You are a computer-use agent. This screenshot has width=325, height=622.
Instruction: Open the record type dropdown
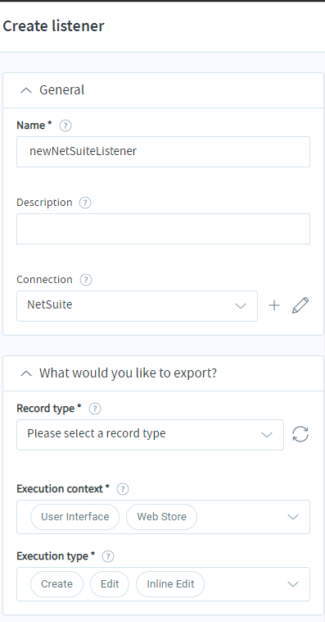(x=150, y=435)
